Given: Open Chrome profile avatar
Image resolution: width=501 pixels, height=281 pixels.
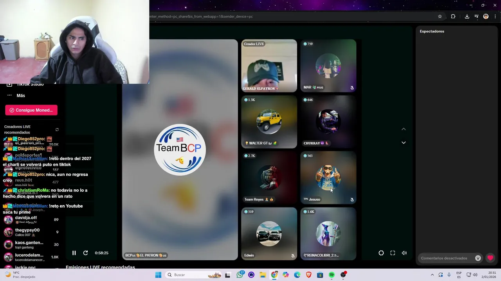Looking at the screenshot, I should [x=486, y=16].
